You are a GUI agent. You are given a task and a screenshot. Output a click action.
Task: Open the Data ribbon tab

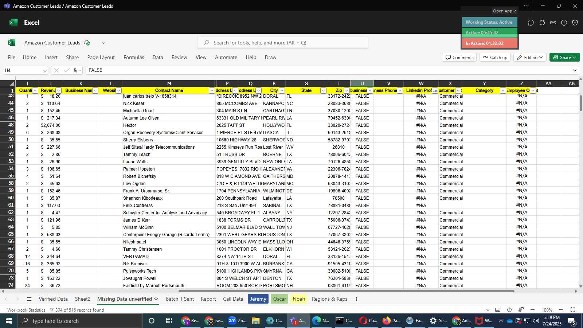tap(158, 57)
